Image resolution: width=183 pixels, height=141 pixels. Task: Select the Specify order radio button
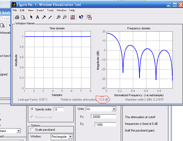click(32, 109)
